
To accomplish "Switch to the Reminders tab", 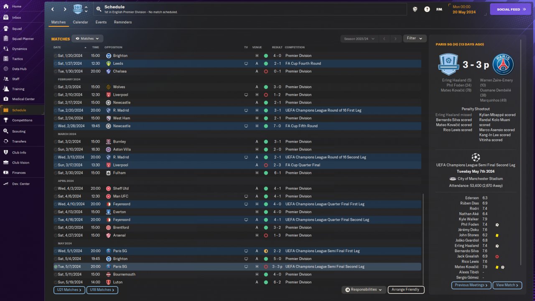I will pyautogui.click(x=123, y=22).
